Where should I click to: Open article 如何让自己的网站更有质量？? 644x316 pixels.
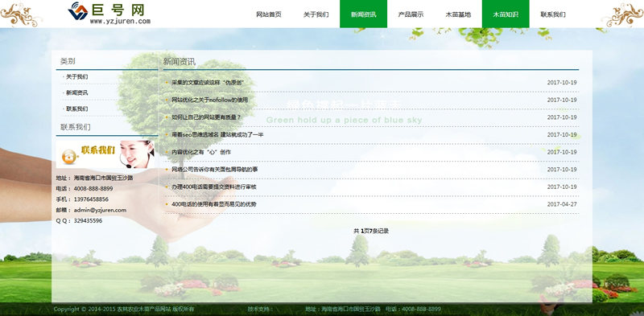tap(206, 117)
